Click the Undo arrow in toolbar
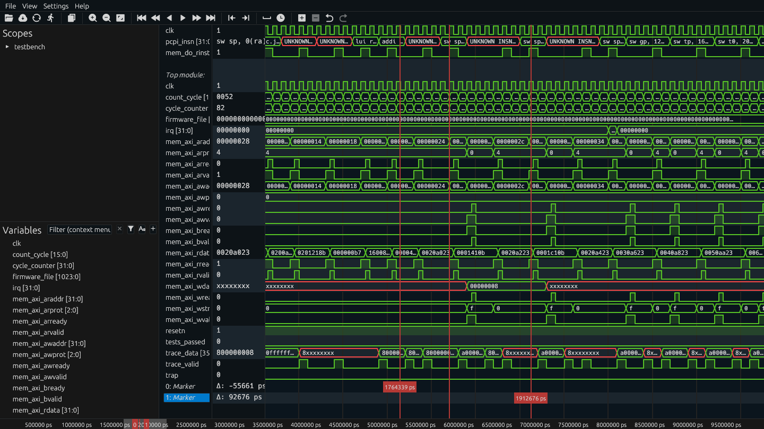This screenshot has width=764, height=429. tap(329, 18)
